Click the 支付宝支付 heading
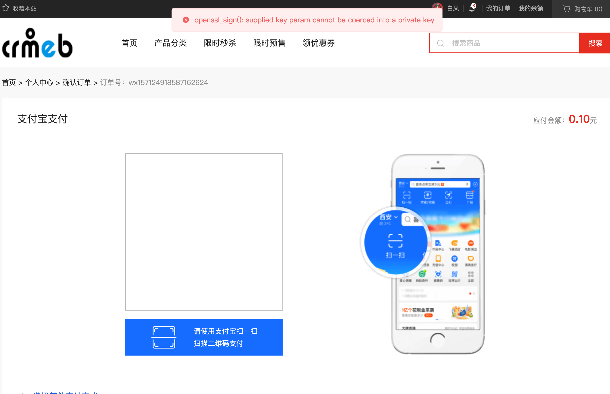Viewport: 610px width, 394px height. (42, 119)
